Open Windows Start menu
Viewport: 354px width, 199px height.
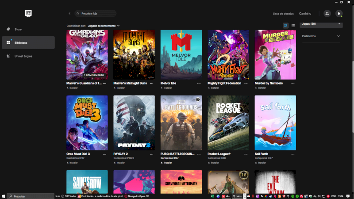point(3,196)
